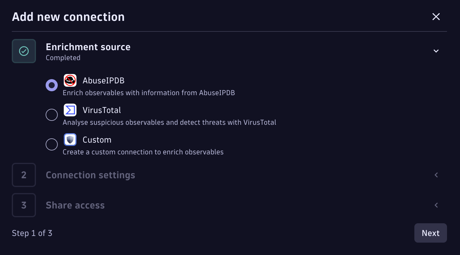Click the Next button
This screenshot has width=460, height=255.
click(x=431, y=233)
